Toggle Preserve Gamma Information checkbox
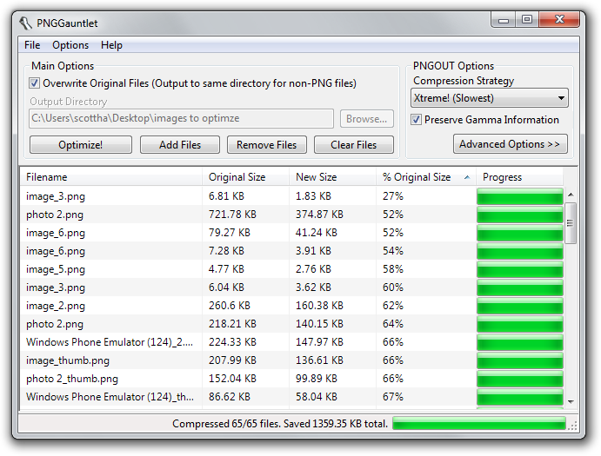 click(416, 120)
